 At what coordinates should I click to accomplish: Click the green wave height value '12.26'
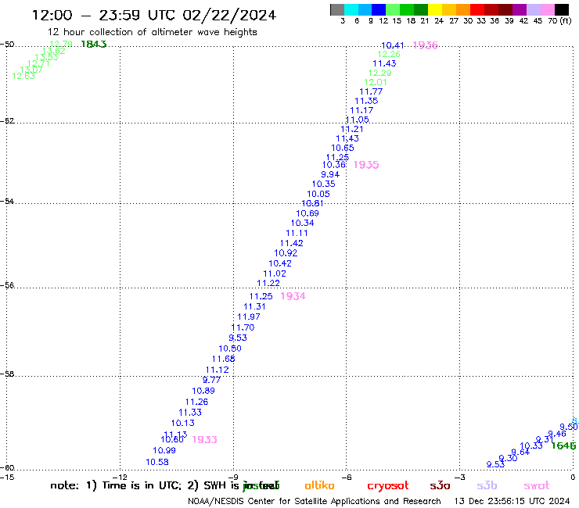coord(388,54)
